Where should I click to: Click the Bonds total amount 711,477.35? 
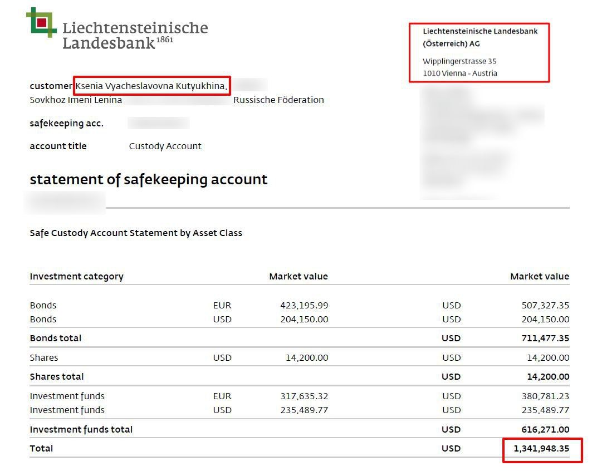[545, 338]
